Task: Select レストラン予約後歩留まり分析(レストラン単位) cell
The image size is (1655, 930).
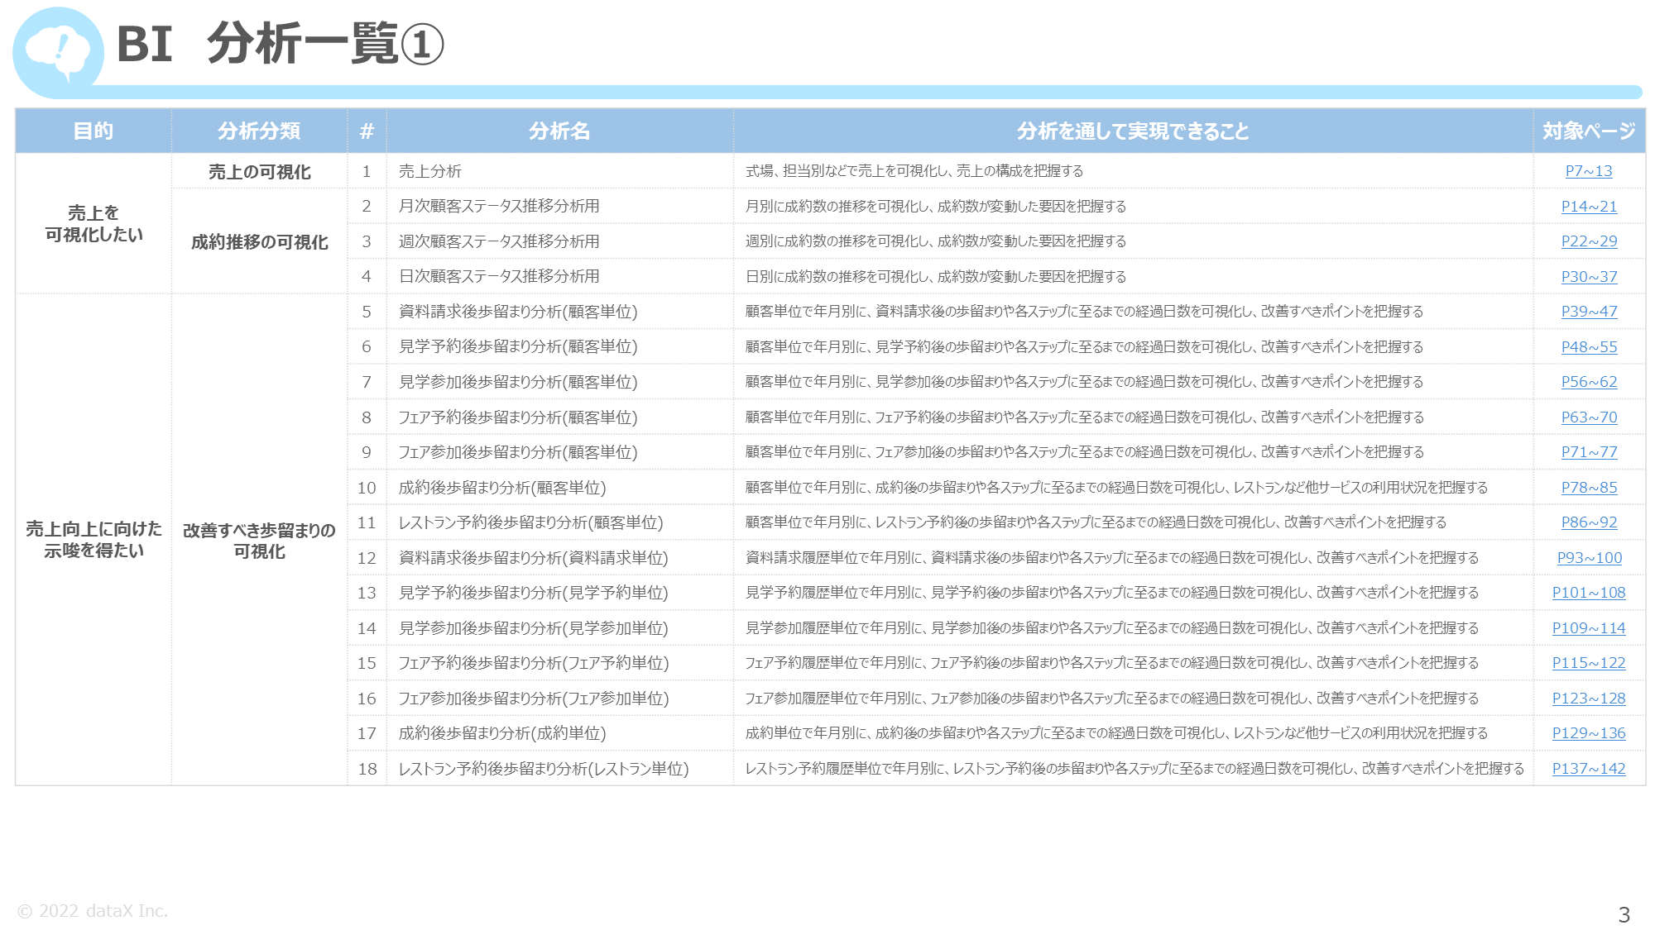Action: pyautogui.click(x=560, y=769)
